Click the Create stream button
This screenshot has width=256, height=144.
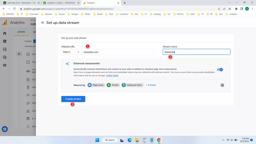tap(73, 99)
